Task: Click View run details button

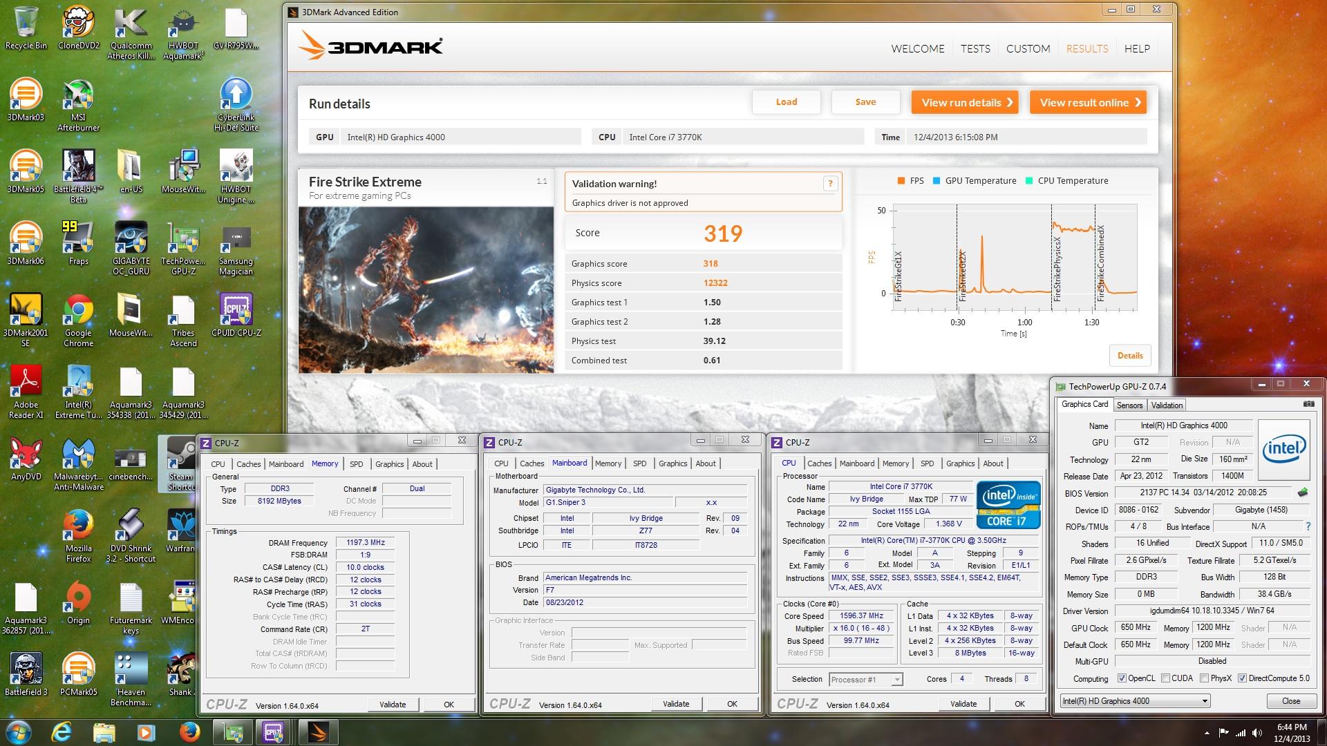Action: [x=965, y=102]
